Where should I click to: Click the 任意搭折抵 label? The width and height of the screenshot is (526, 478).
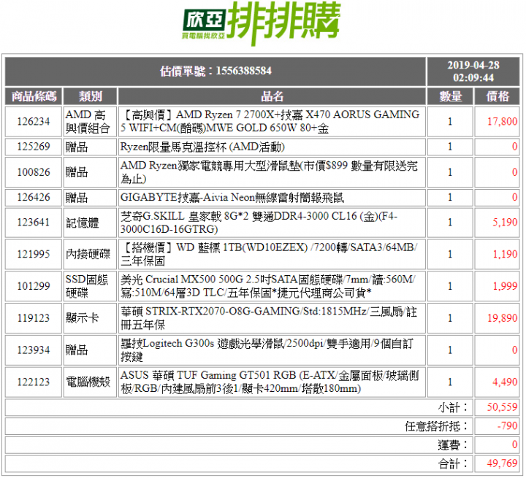pyautogui.click(x=436, y=426)
